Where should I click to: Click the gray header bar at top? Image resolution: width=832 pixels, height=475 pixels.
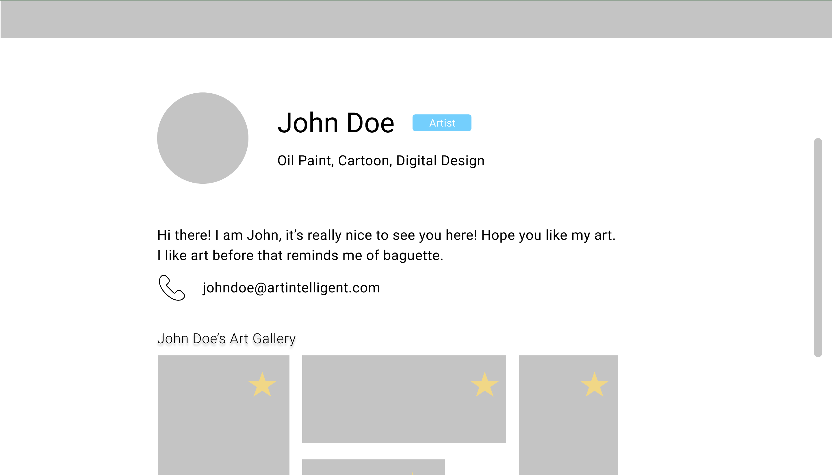(x=416, y=19)
